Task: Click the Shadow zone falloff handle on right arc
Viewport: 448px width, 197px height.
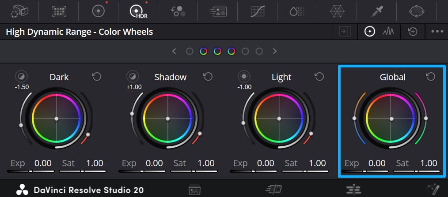Action: (x=200, y=134)
